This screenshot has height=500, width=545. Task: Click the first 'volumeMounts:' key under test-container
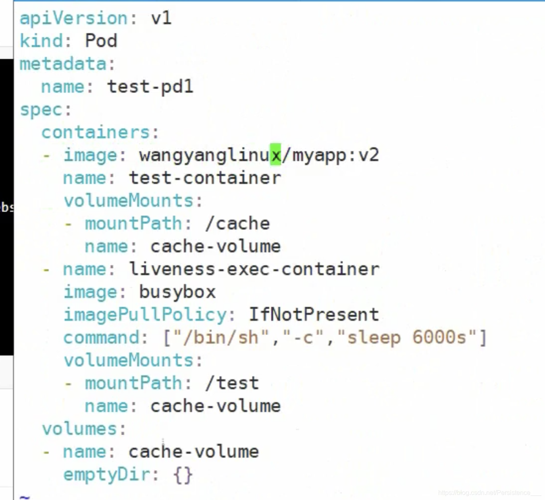pos(133,200)
